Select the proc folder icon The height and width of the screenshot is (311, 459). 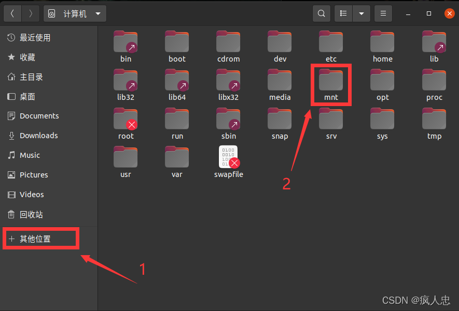pos(434,80)
